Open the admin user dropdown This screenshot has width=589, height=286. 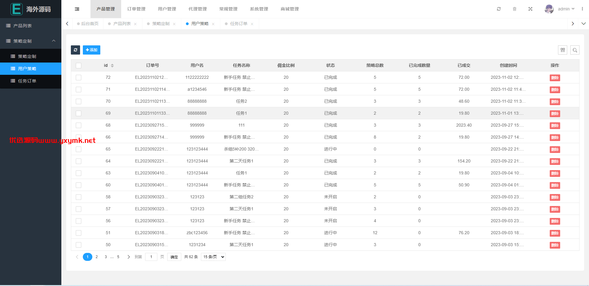pos(566,9)
